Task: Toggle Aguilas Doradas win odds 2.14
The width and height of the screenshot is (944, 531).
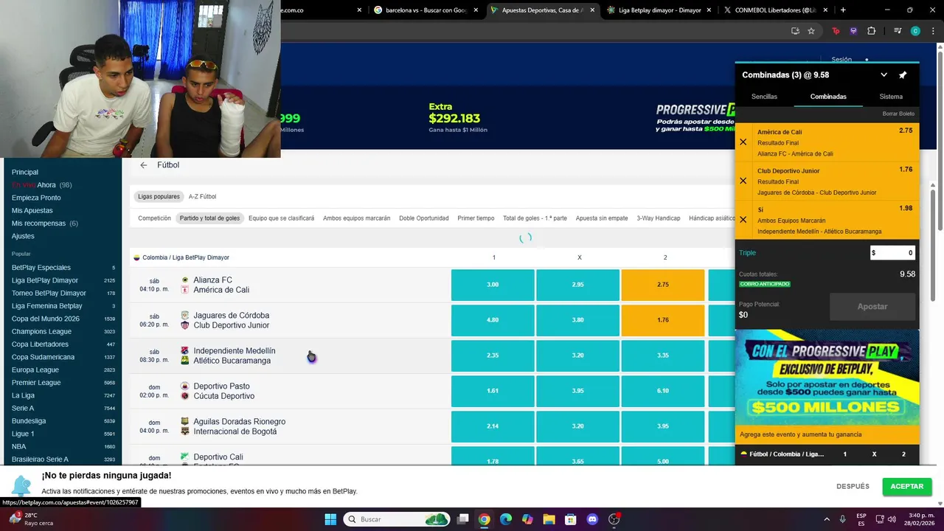Action: click(493, 426)
